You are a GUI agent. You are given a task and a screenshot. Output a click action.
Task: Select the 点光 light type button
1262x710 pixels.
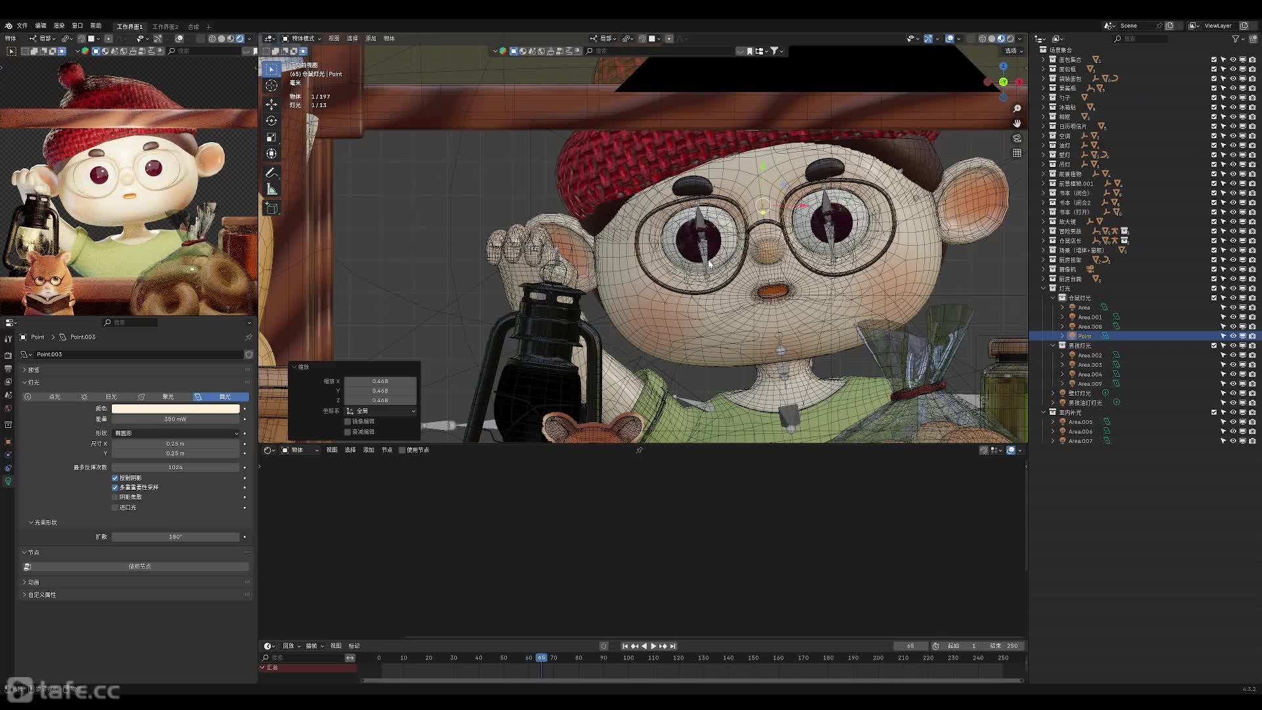55,397
